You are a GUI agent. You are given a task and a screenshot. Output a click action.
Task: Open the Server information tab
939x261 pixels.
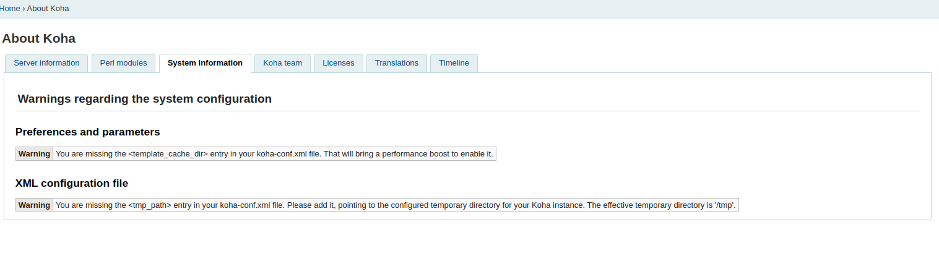[46, 63]
